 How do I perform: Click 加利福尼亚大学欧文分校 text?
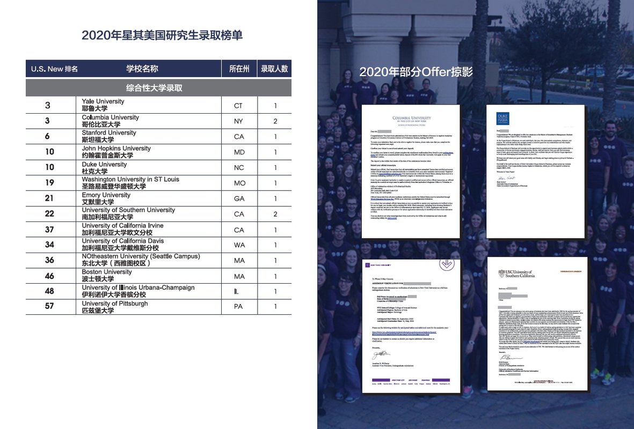(x=117, y=233)
